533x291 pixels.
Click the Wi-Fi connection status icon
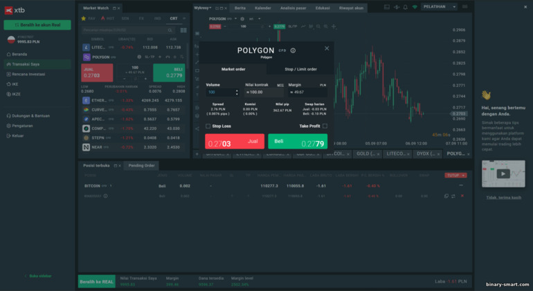pos(415,7)
